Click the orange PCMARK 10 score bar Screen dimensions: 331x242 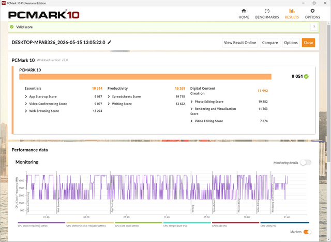pos(145,77)
